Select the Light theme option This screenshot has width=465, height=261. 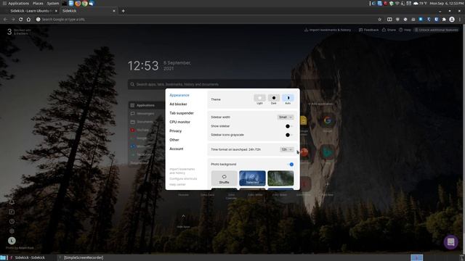click(x=259, y=99)
